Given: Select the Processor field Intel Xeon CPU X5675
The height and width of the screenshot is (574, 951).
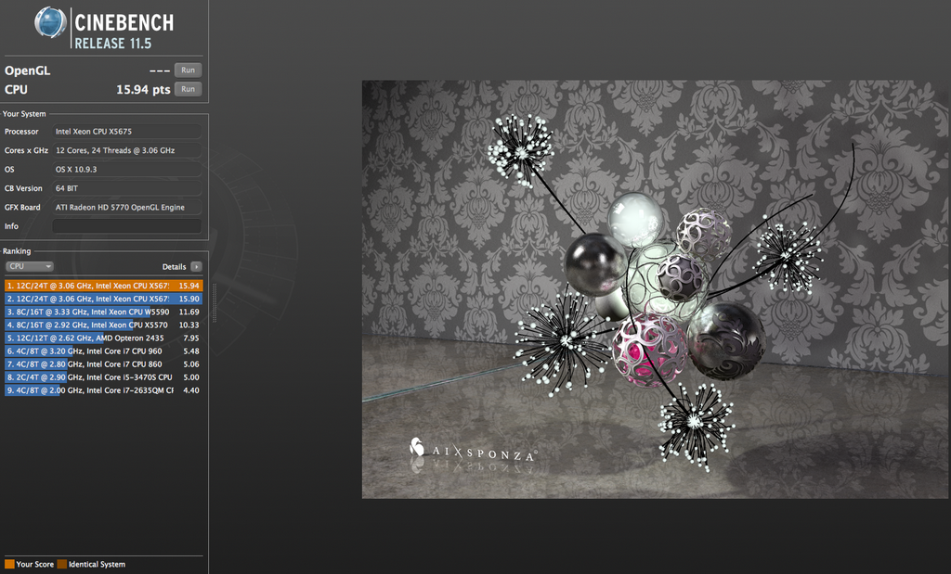Looking at the screenshot, I should pos(126,132).
